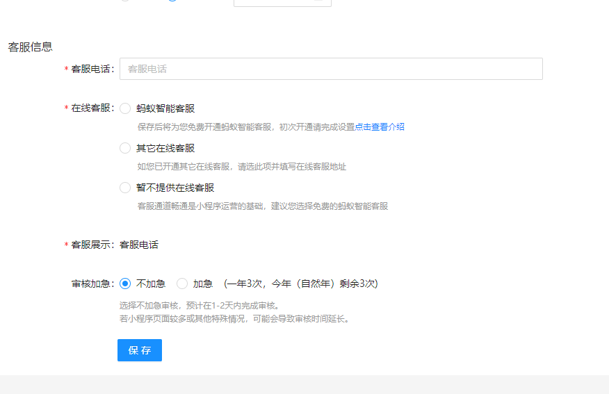Click the selected blue radio cut off at top
This screenshot has width=609, height=394.
click(172, 1)
